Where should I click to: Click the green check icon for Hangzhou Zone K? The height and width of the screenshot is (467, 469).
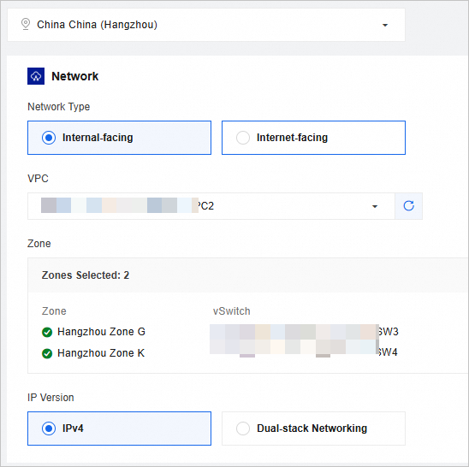[47, 353]
